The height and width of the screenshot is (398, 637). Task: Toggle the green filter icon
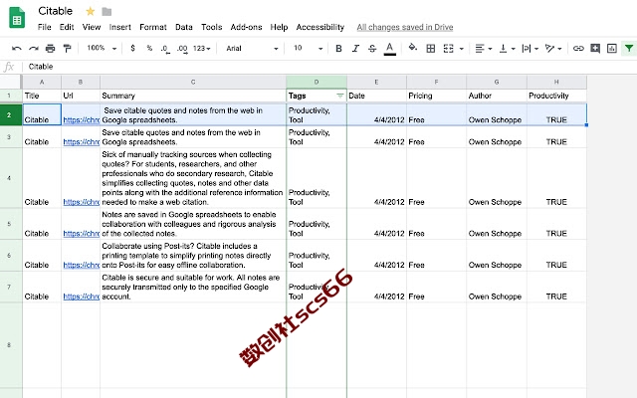point(629,49)
